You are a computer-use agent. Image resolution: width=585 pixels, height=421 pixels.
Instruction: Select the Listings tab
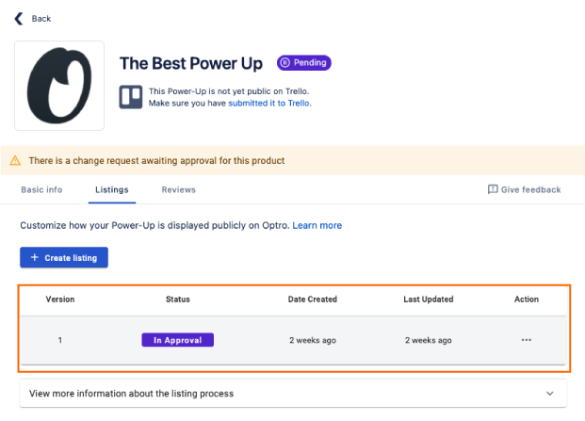point(112,190)
